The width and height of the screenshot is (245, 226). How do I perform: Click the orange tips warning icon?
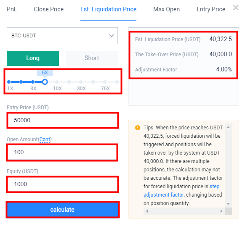[138, 128]
